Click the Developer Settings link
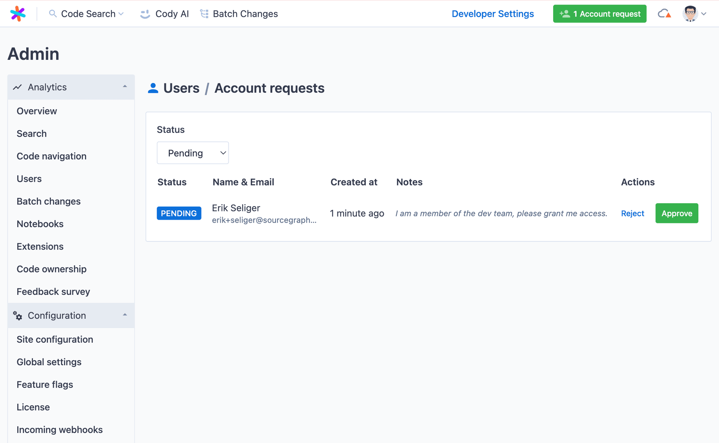719x443 pixels. pos(493,14)
